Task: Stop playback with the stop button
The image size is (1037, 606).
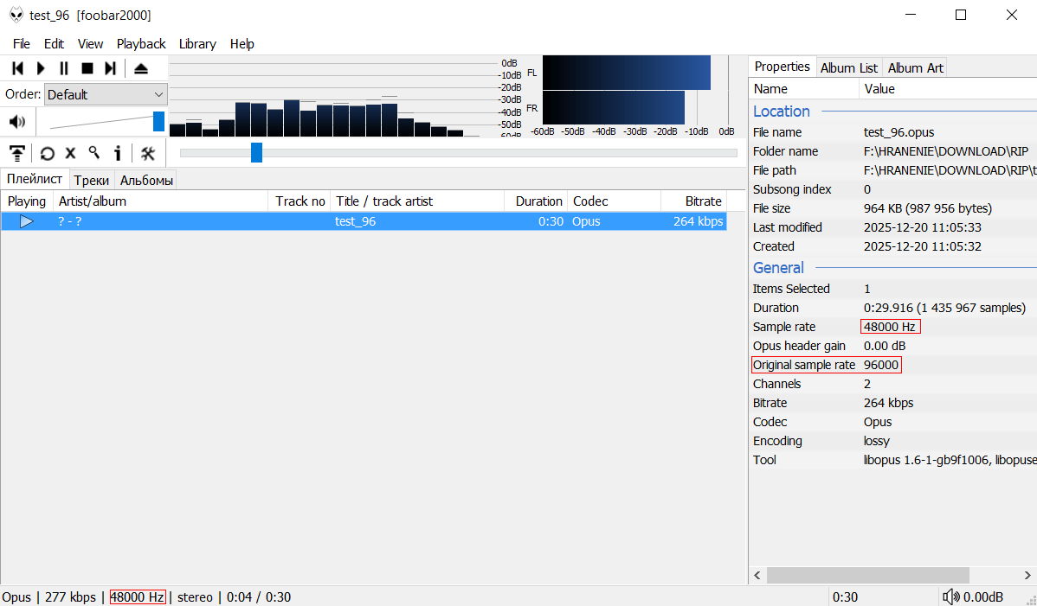Action: (x=87, y=68)
